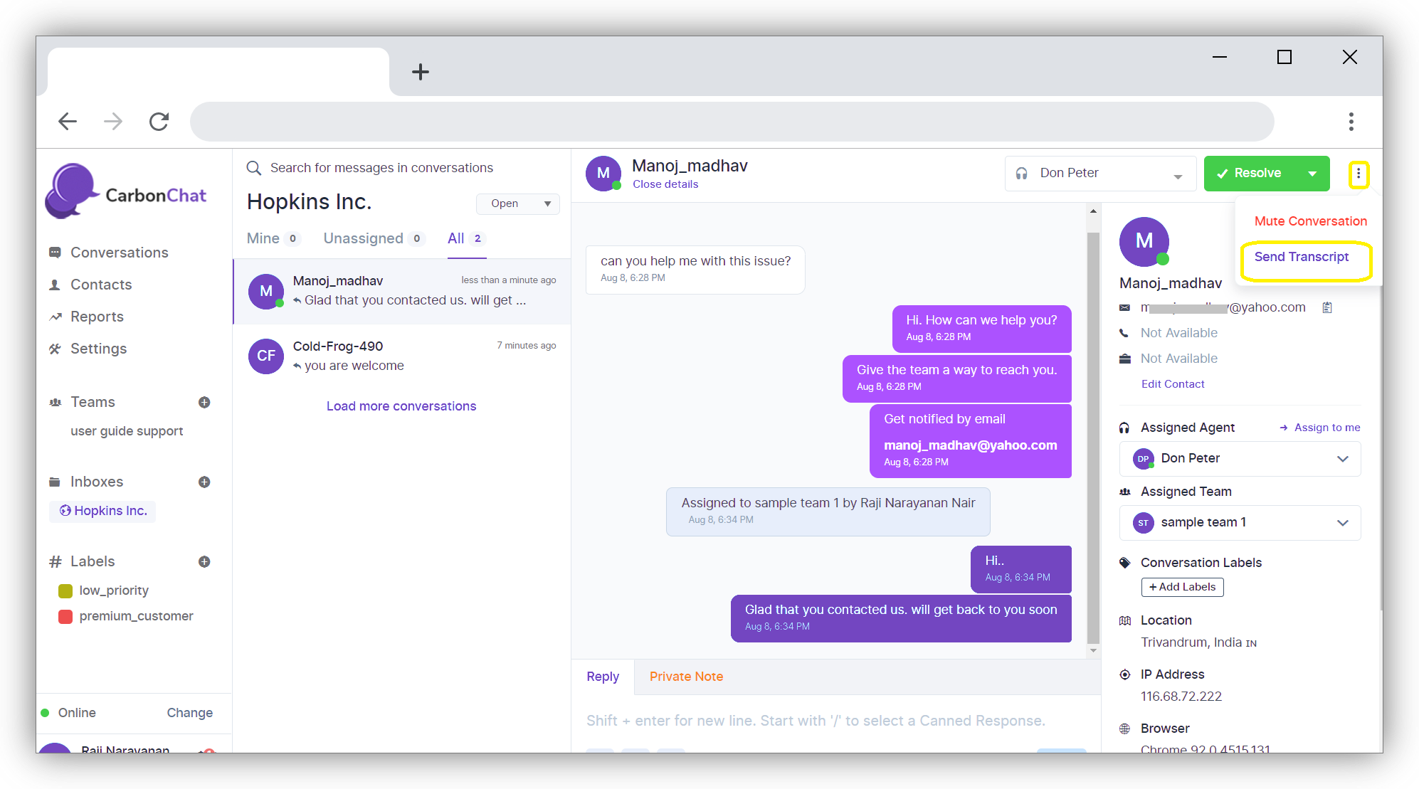The width and height of the screenshot is (1419, 789).
Task: Click the Add Labels button
Action: pos(1182,587)
